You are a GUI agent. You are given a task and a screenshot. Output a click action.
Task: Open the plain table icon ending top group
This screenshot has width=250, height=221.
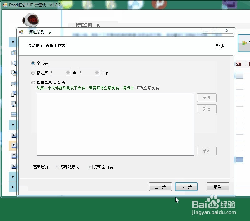14,114
